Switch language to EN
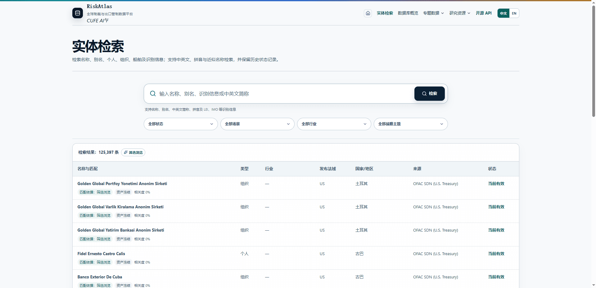Image resolution: width=596 pixels, height=288 pixels. [514, 13]
